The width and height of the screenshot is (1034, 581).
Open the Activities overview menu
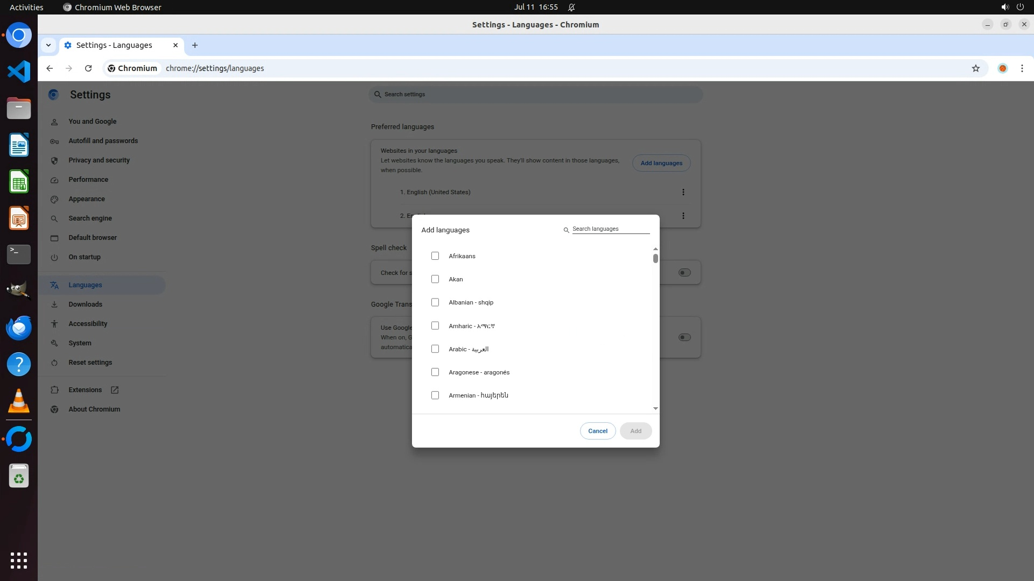coord(26,7)
